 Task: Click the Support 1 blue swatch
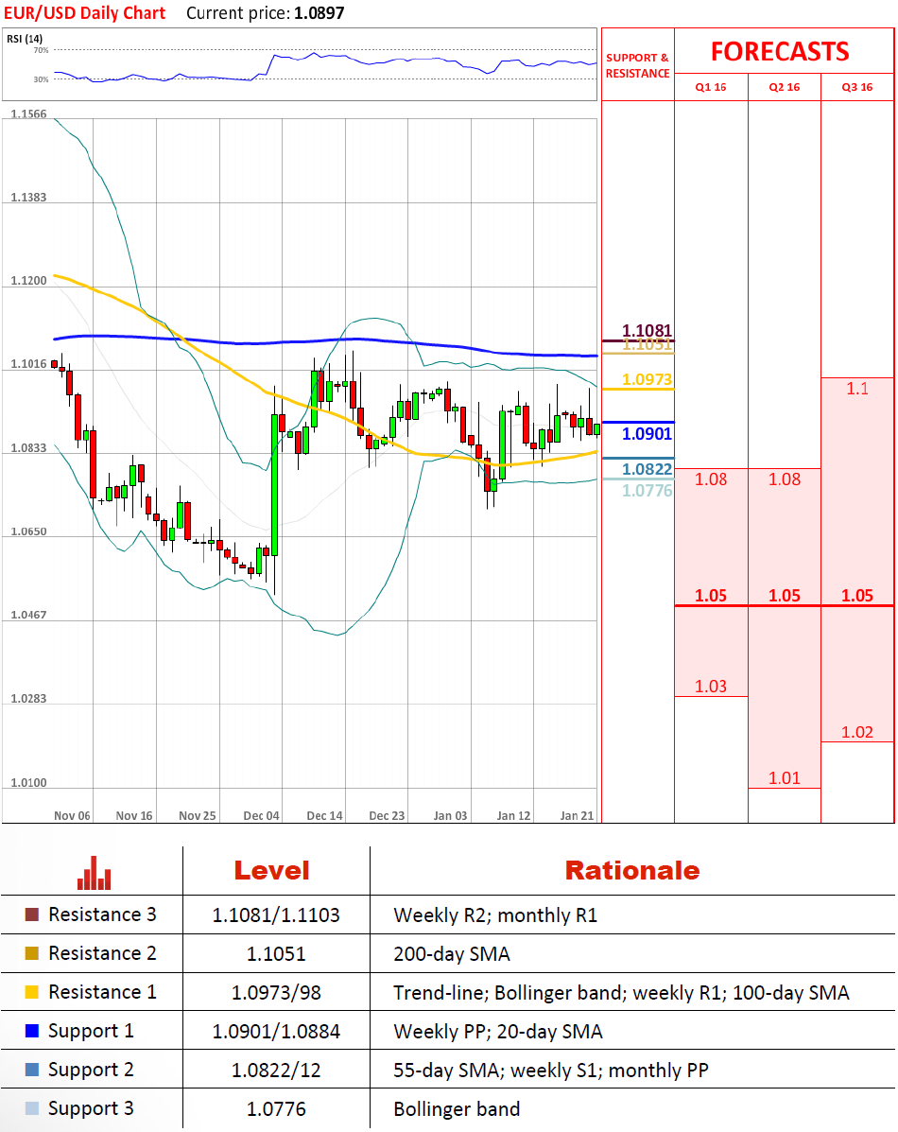click(x=32, y=1031)
